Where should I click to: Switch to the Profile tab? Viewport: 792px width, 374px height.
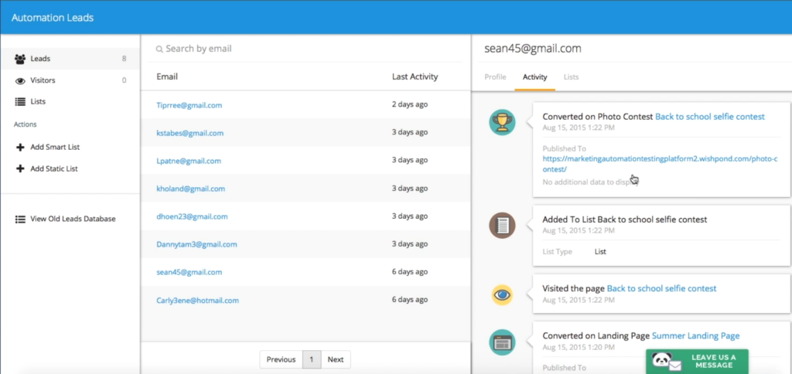(495, 77)
